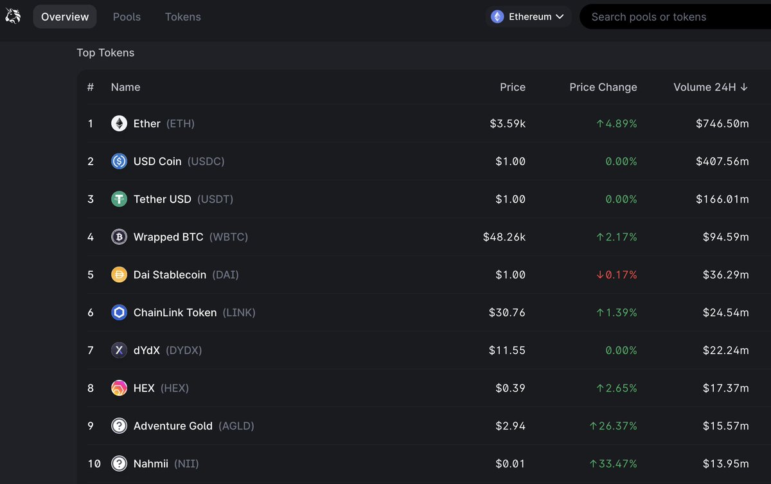Click ChainLink volume $24.54m
This screenshot has width=771, height=484.
tap(726, 313)
